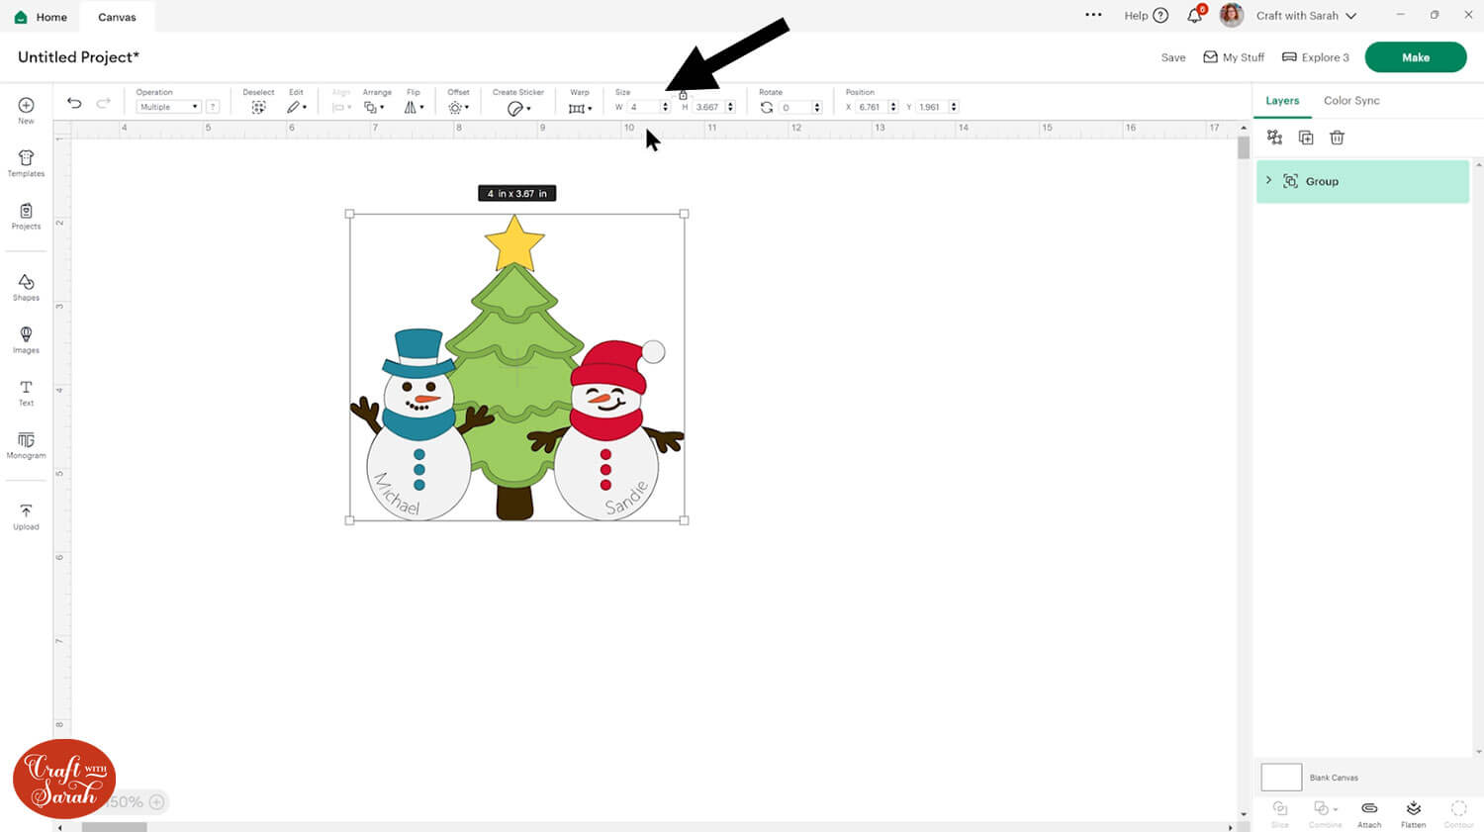
Task: Click the height field stepper arrows
Action: (x=731, y=107)
